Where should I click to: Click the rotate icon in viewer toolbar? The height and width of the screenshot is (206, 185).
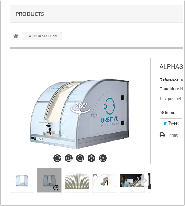pyautogui.click(x=57, y=158)
